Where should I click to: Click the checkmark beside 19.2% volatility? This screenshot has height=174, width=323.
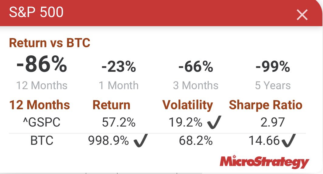[214, 122]
